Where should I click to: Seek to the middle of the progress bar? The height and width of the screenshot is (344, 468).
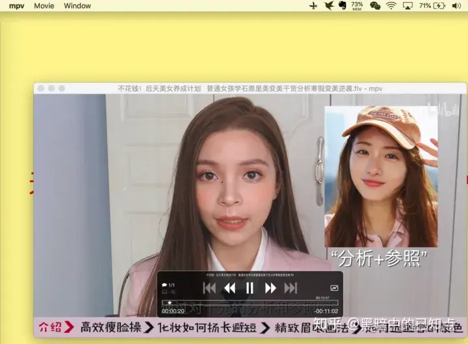(x=250, y=303)
